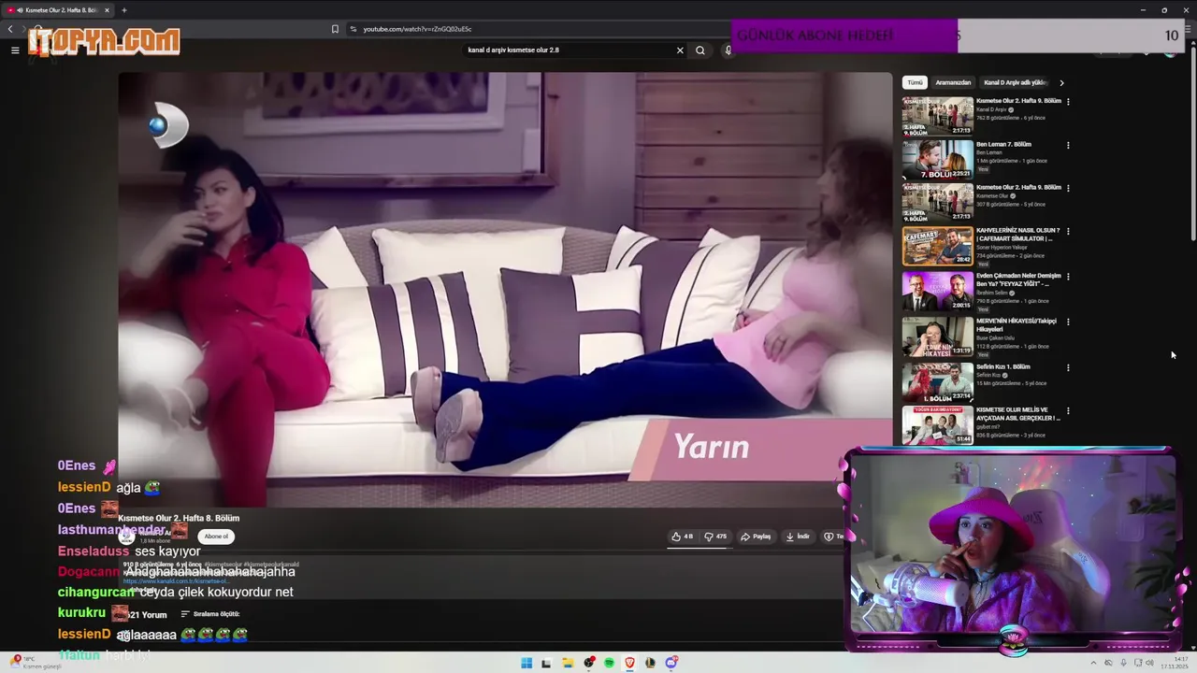Click the video title Kısmetse Olur 2. Hafta 8. Bölüm
The image size is (1197, 673).
179,518
